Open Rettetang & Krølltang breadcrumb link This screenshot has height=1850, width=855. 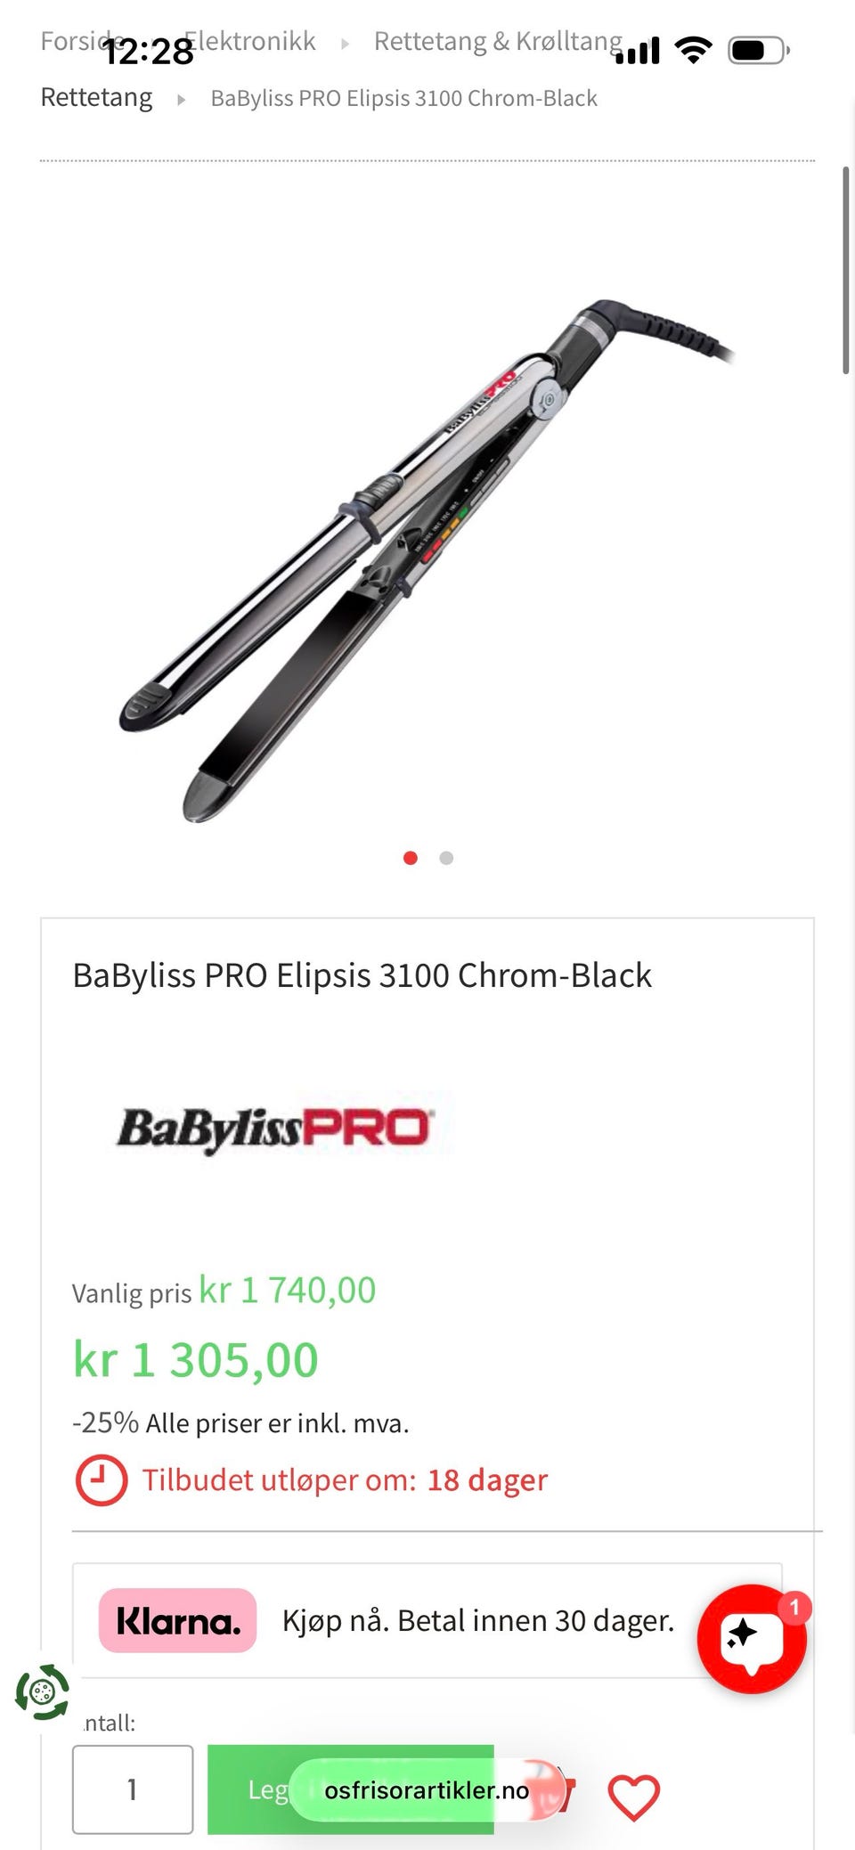click(498, 42)
